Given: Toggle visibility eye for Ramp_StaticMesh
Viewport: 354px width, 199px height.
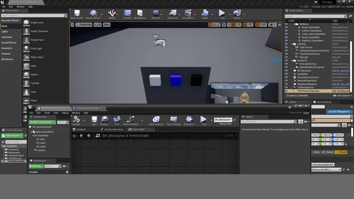Looking at the screenshot, I should point(287,38).
